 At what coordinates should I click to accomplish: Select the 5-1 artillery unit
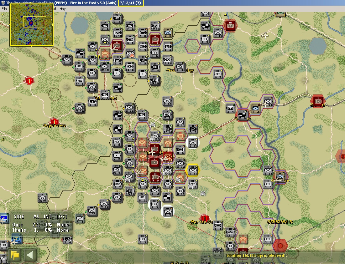[x=117, y=73]
